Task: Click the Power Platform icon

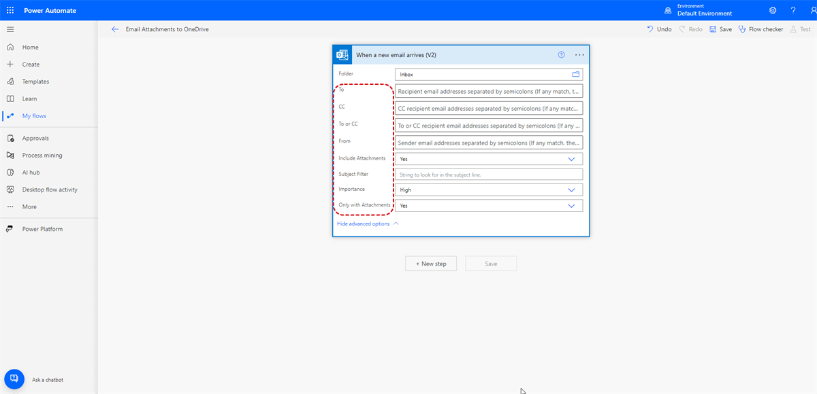Action: click(10, 229)
